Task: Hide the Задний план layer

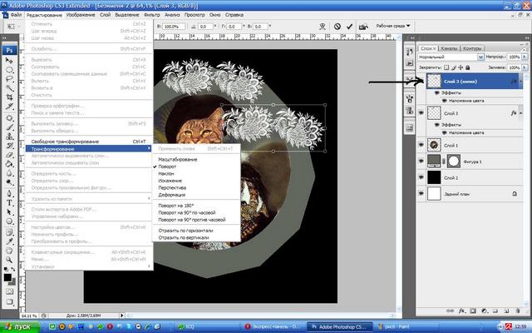Action: click(421, 194)
